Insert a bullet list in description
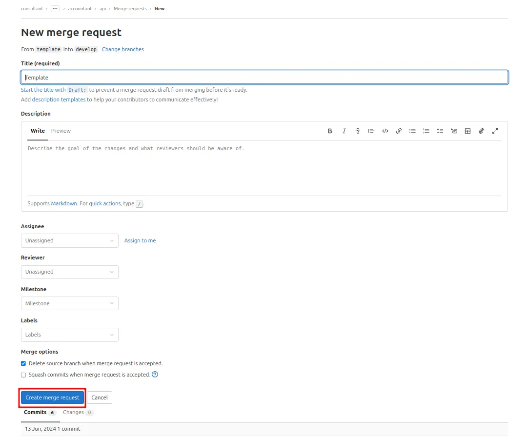 coord(412,131)
